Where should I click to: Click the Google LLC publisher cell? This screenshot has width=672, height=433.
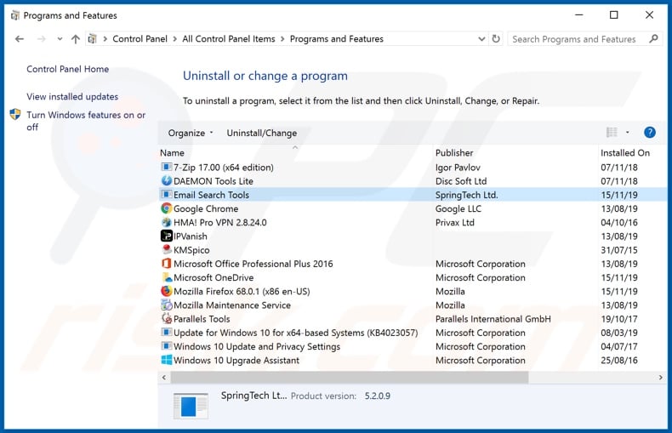(458, 208)
